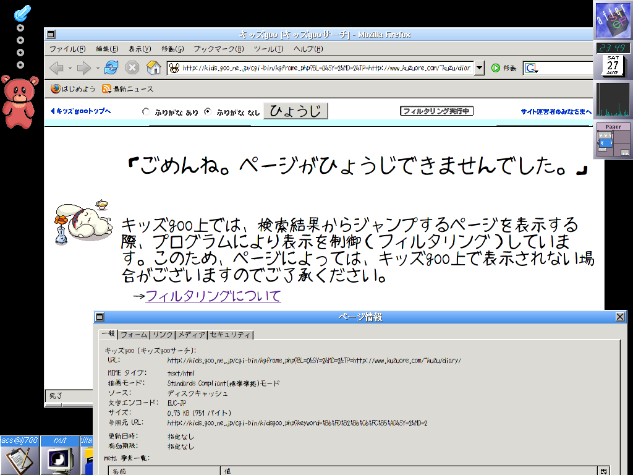Image resolution: width=633 pixels, height=475 pixels.
Task: Open the ファイル(F) menu
Action: point(67,49)
